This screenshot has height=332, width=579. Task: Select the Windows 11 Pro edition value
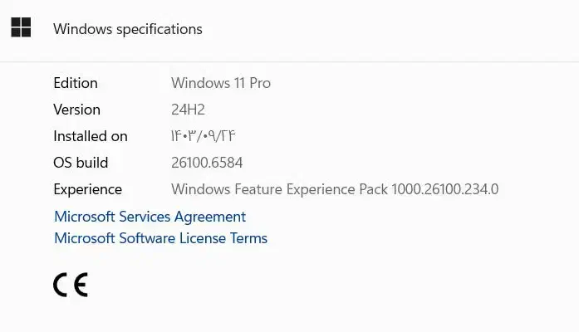(220, 83)
